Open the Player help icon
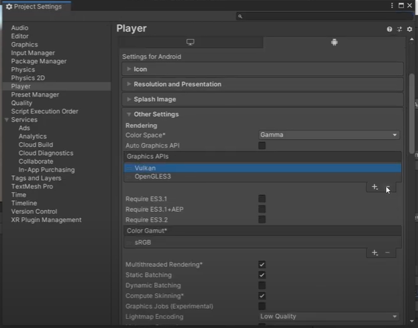Viewport: 418px width, 328px height. [389, 29]
